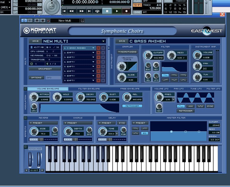Click the transport Stop button

point(107,11)
